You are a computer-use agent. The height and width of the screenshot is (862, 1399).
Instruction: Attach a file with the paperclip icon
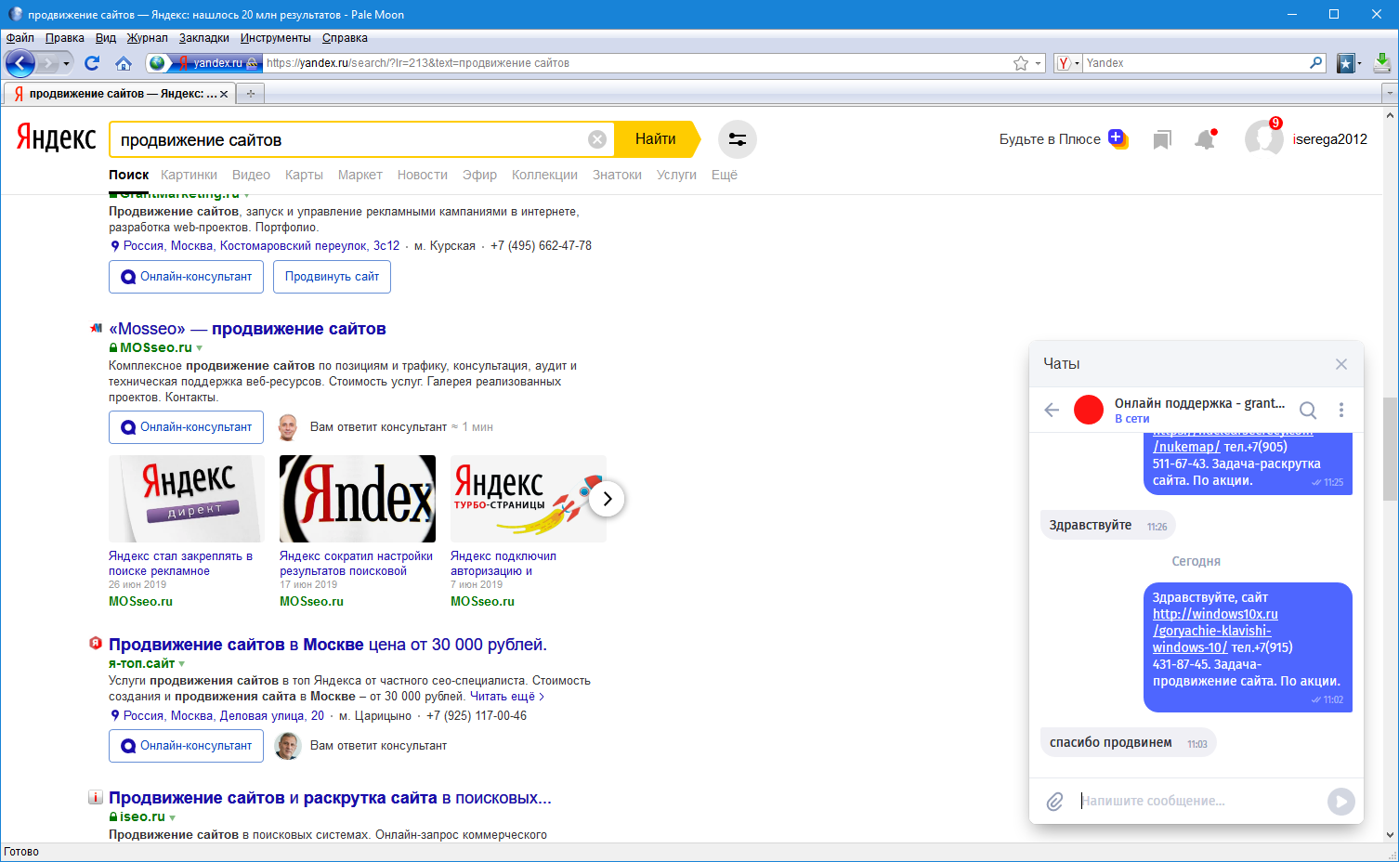click(x=1054, y=801)
